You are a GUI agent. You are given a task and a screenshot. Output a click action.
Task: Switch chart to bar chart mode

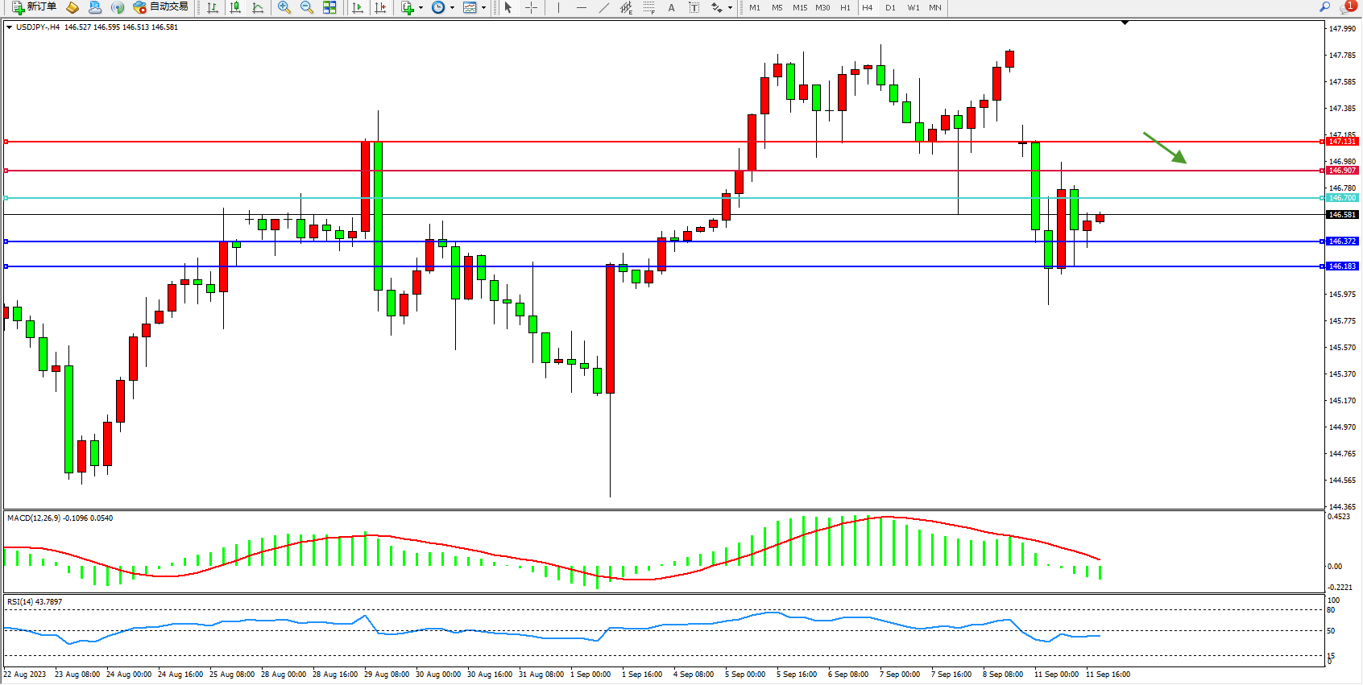(x=213, y=7)
